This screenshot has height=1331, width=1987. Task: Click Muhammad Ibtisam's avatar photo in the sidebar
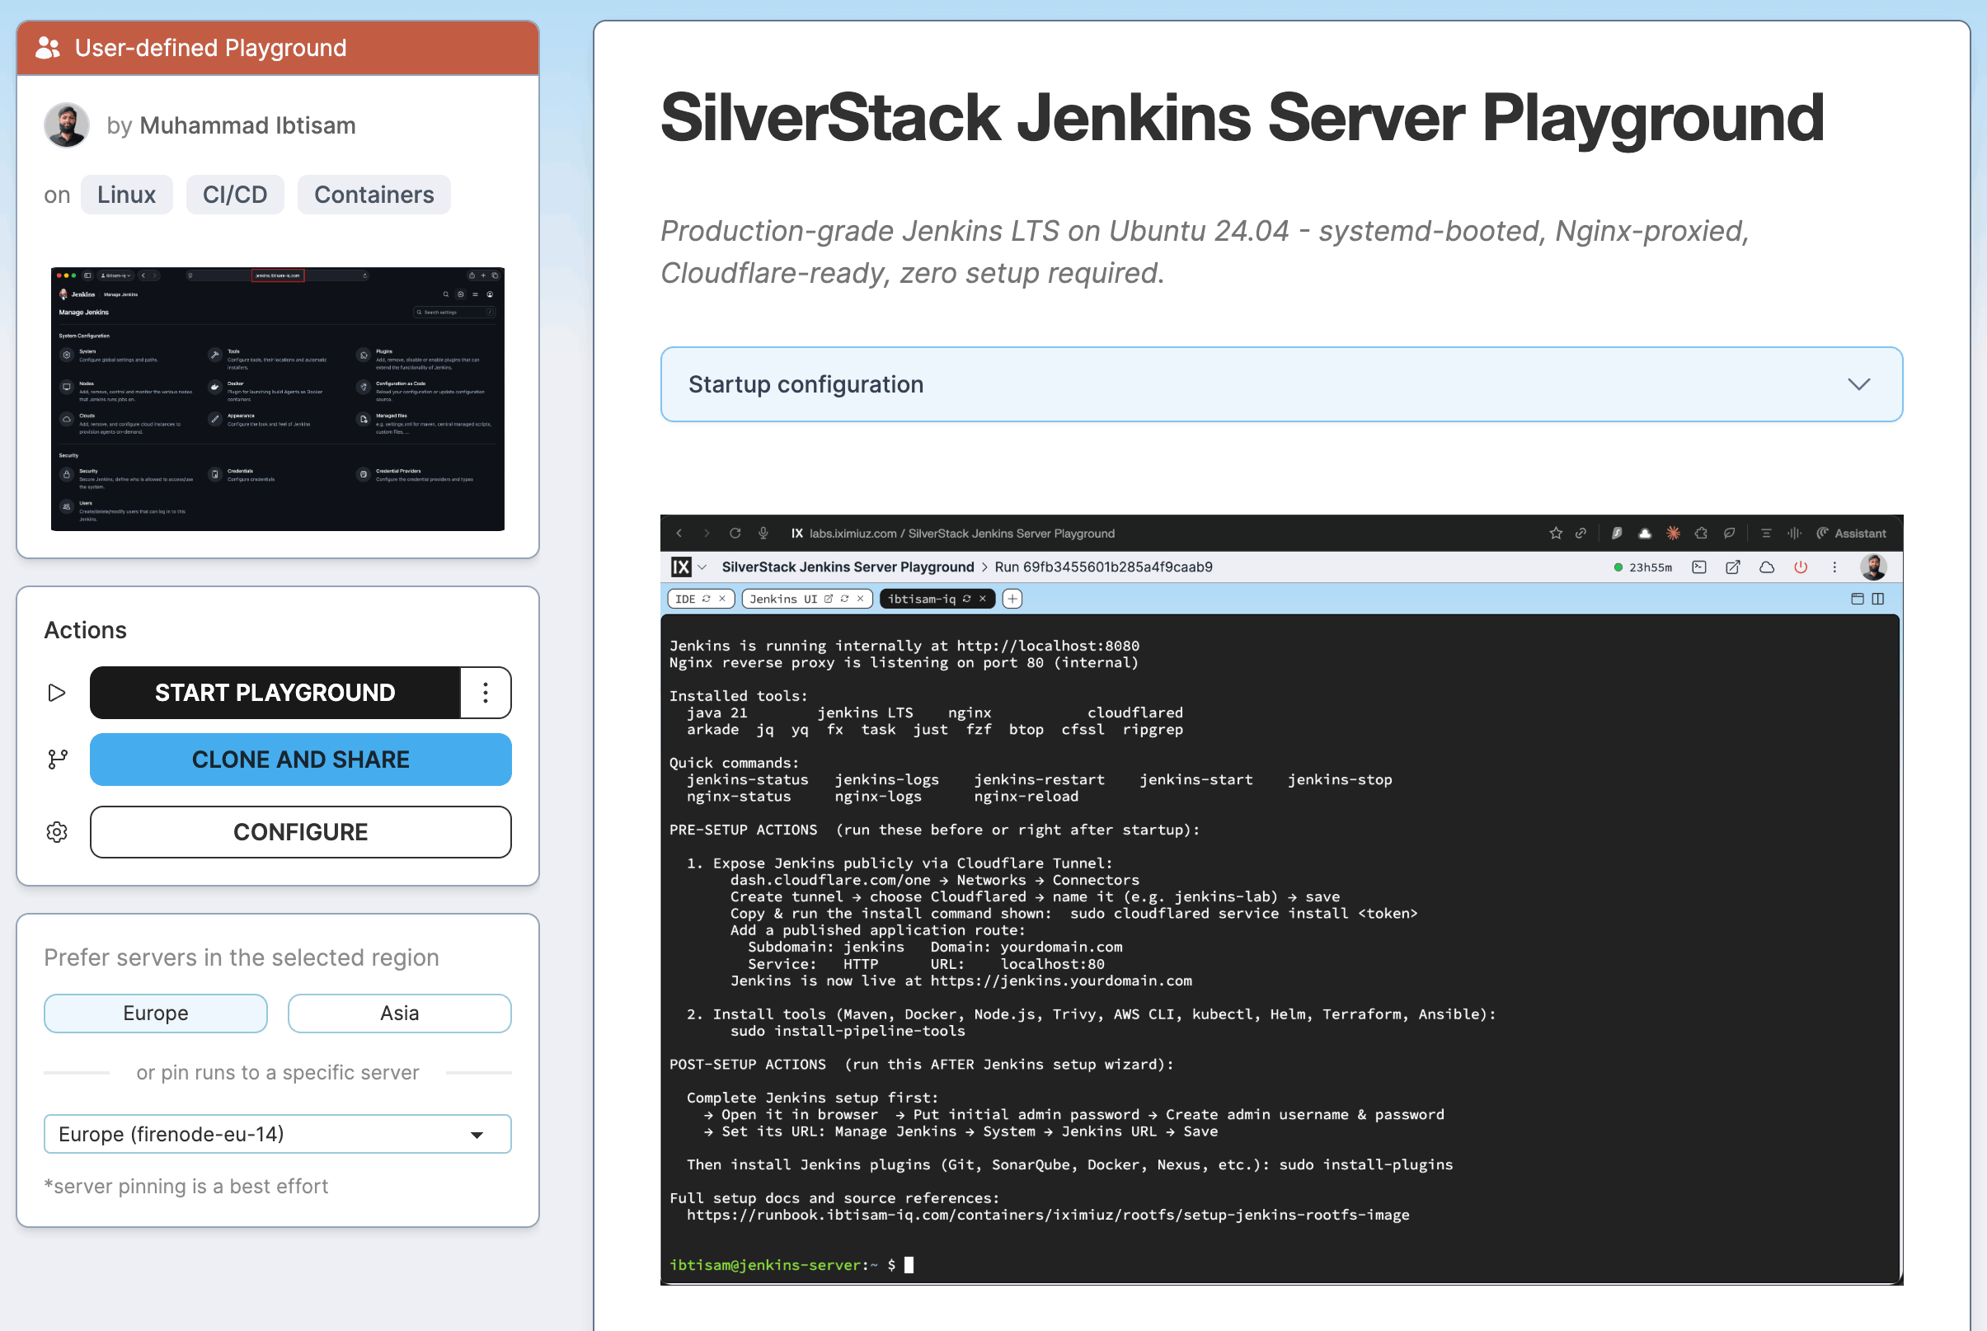[x=67, y=125]
